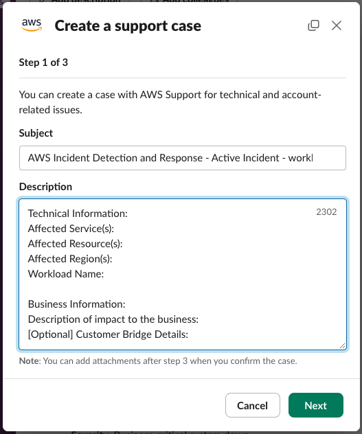
Task: Click the 2302 character counter
Action: click(x=326, y=212)
